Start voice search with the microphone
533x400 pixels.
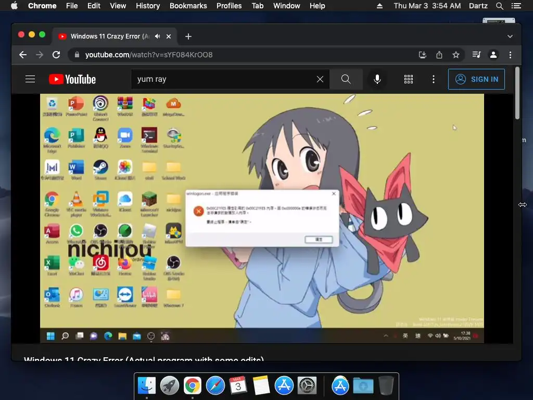point(377,79)
